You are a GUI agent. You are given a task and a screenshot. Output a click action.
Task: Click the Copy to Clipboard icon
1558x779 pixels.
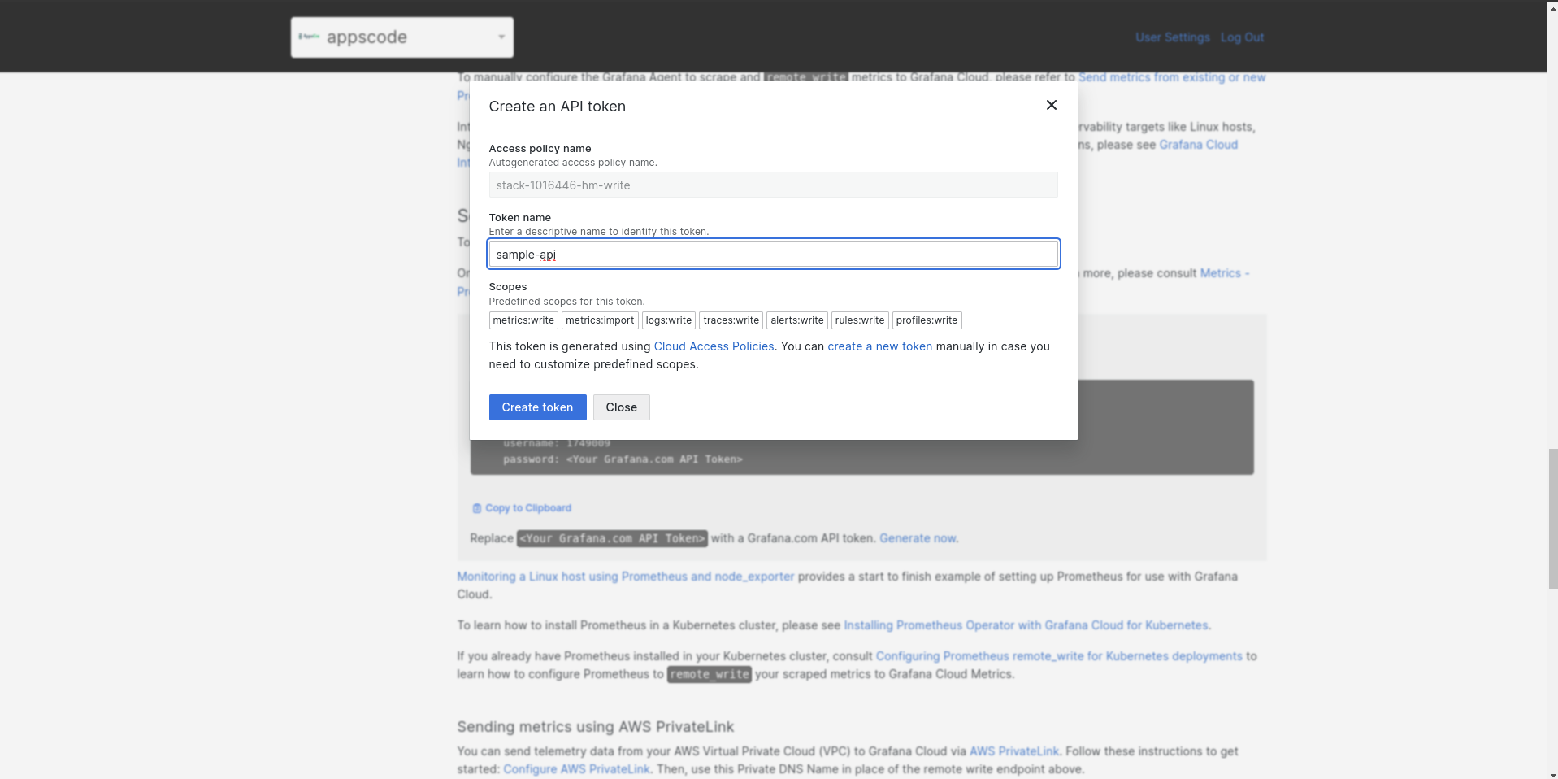pos(477,508)
